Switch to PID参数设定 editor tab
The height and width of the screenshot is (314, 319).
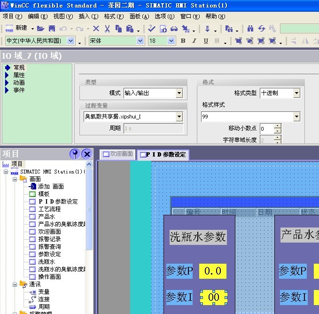pyautogui.click(x=163, y=155)
